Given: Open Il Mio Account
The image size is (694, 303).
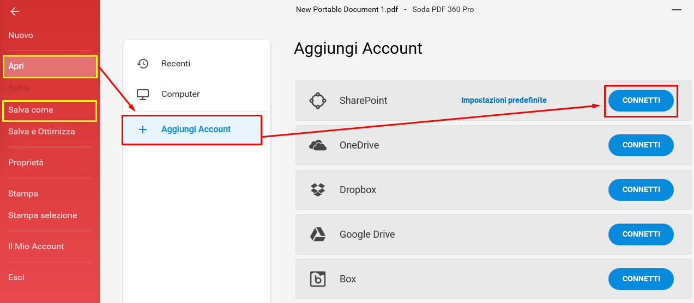Looking at the screenshot, I should pos(36,246).
